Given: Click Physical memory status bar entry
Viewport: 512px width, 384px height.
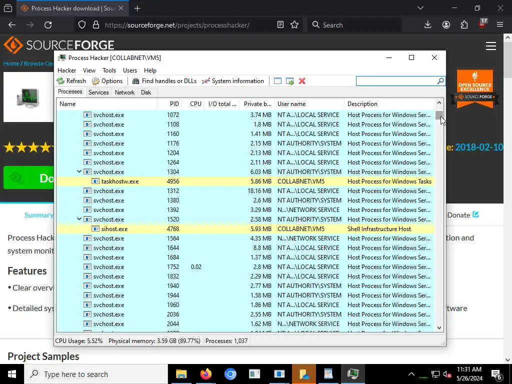Looking at the screenshot, I should click(154, 341).
